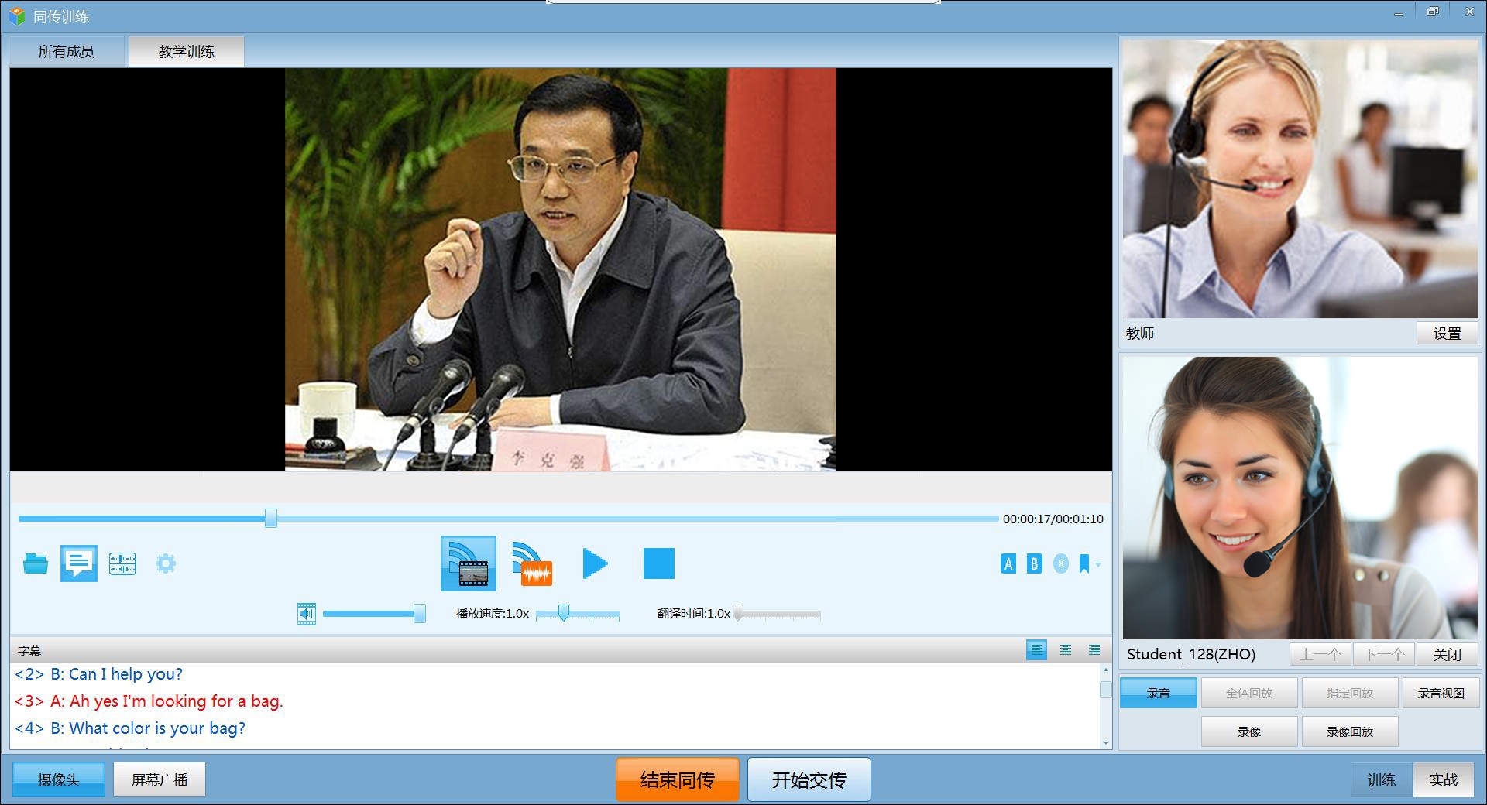The image size is (1487, 805).
Task: Switch to the 所有成员 tab
Action: (x=67, y=52)
